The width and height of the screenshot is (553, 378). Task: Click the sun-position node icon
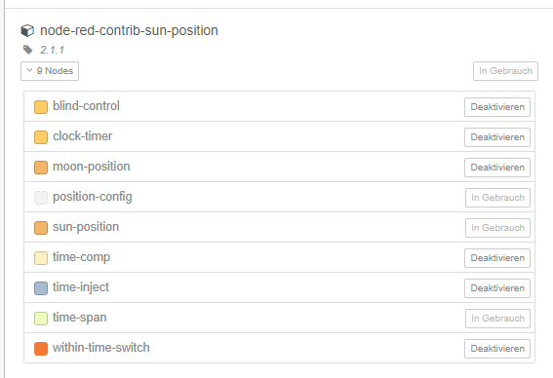(x=41, y=228)
